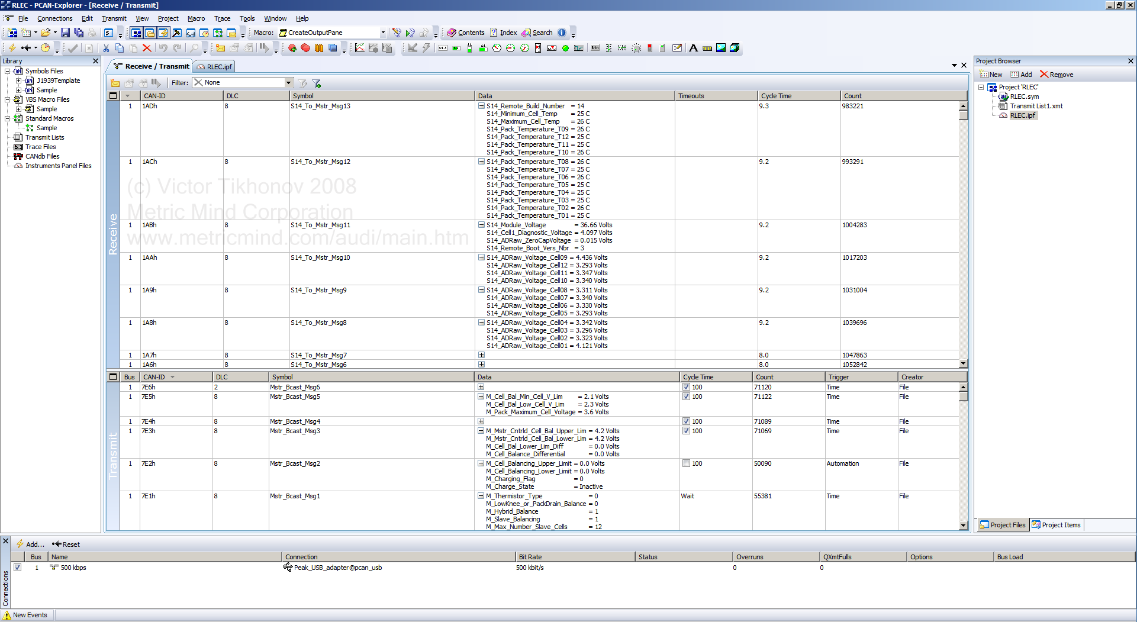The image size is (1137, 622).
Task: Click the filter funnel icon in Receive pane
Action: point(317,83)
